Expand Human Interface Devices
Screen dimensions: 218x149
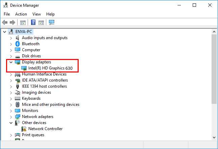[11, 74]
